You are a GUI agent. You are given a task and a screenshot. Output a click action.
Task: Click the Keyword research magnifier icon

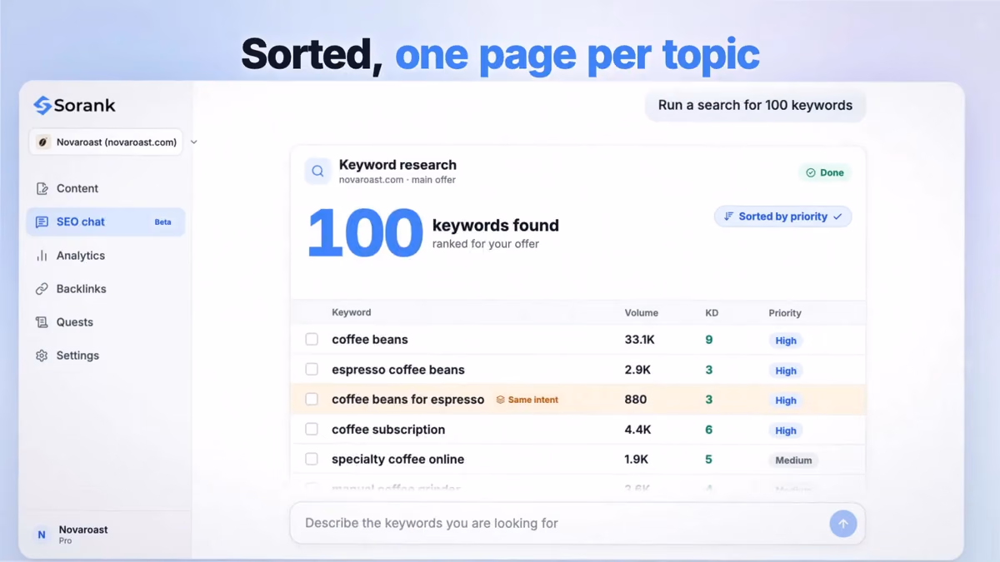coord(317,172)
